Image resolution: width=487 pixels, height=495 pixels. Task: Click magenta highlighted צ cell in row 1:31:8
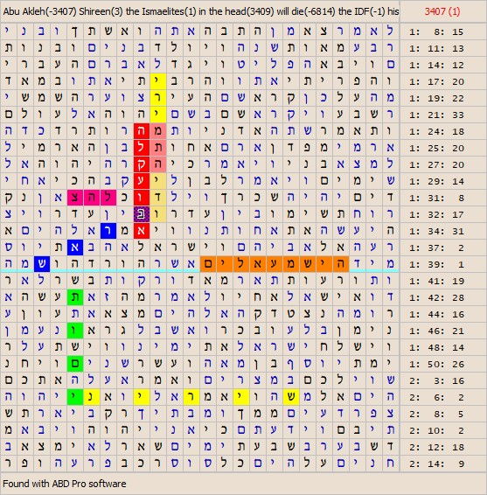click(75, 198)
